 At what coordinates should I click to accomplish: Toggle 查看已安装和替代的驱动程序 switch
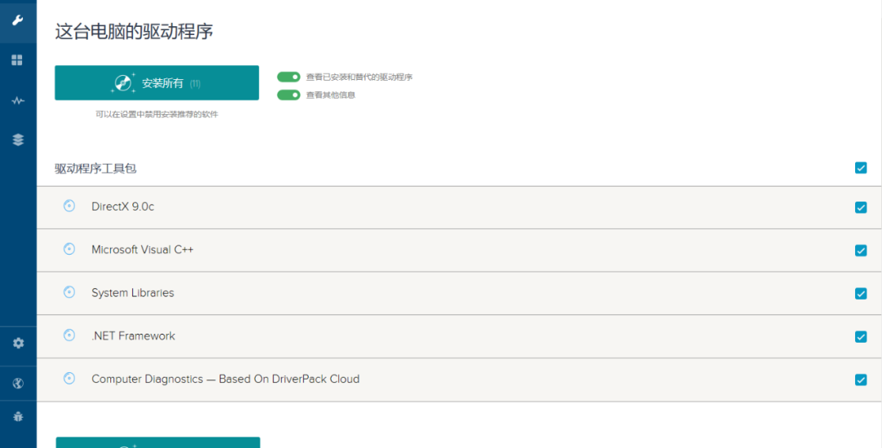(x=288, y=77)
